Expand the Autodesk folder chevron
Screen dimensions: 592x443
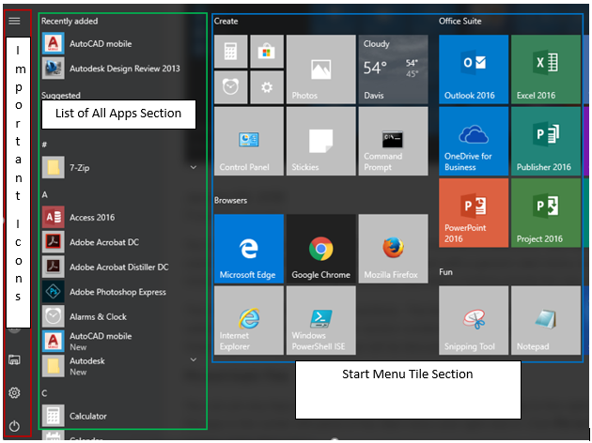[194, 360]
